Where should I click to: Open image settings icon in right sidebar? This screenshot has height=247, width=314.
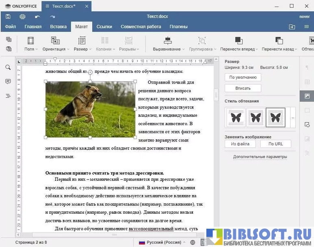point(307,96)
